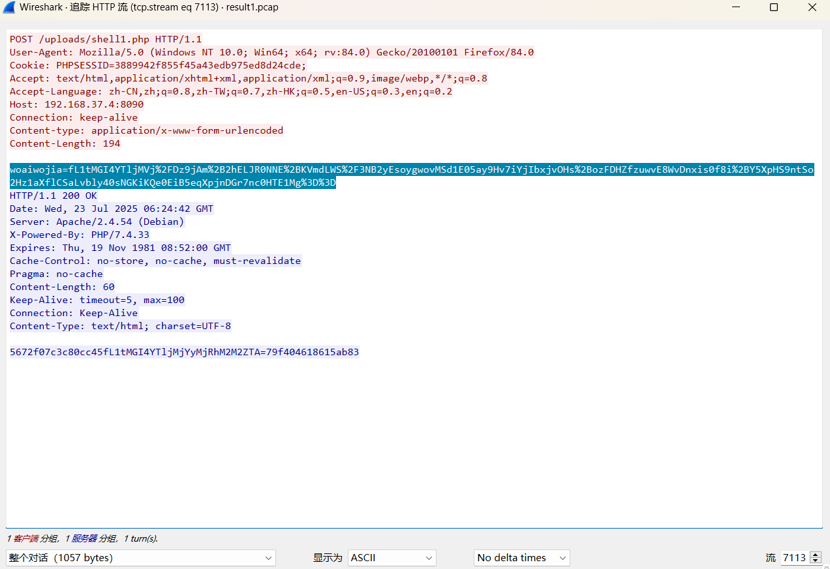Click the response body starting with 5672f07c3c80cc45
The height and width of the screenshot is (569, 830).
[185, 352]
